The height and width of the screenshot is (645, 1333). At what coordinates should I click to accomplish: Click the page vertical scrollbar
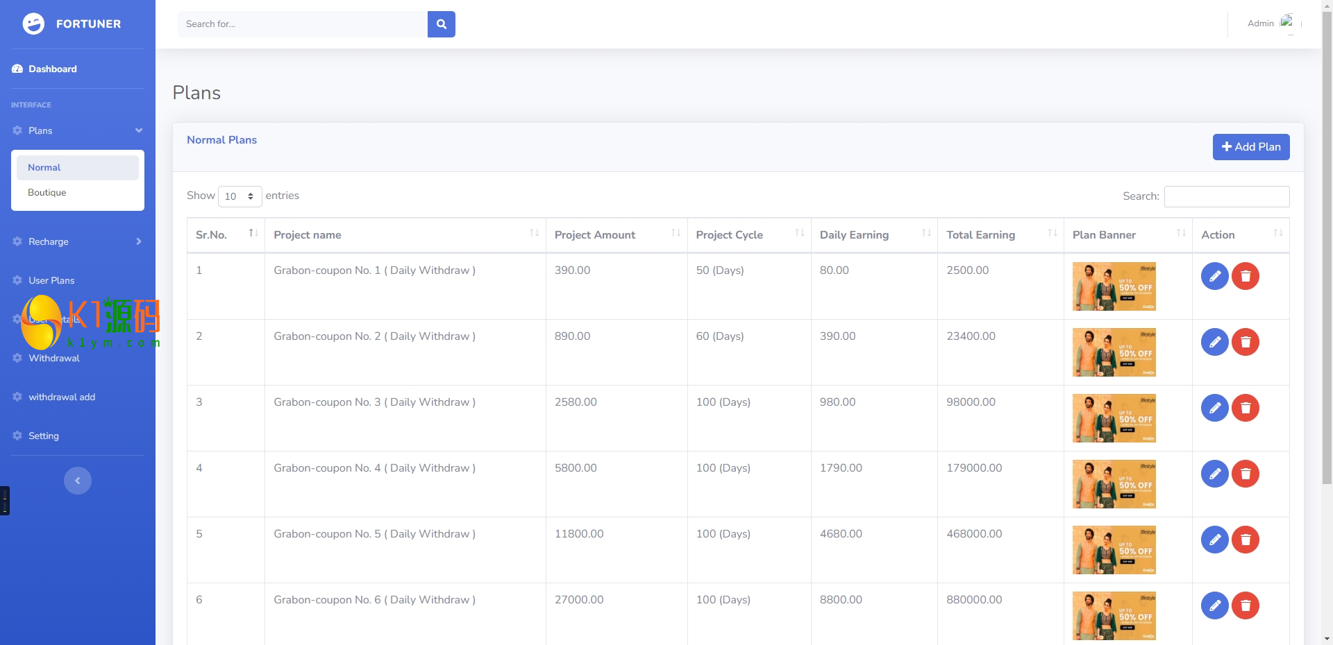(x=1327, y=277)
